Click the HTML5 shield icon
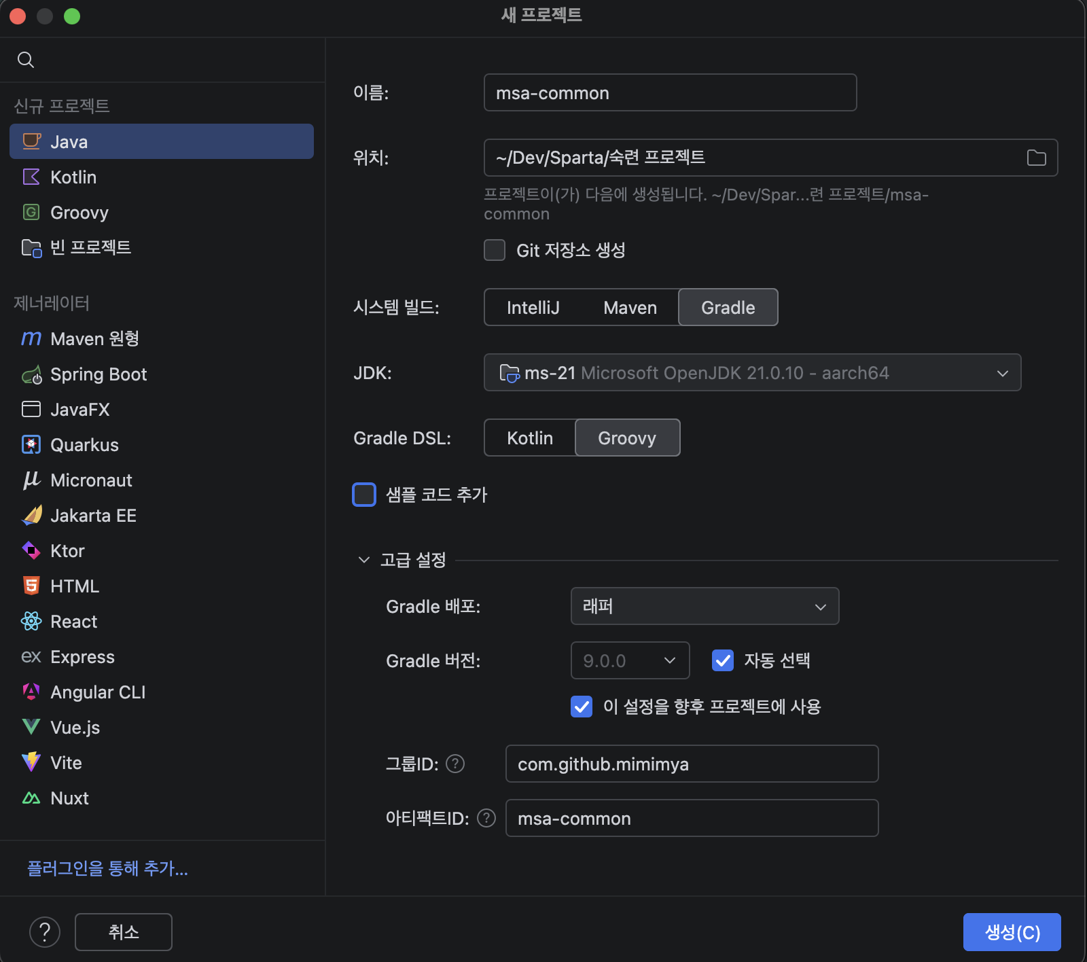The width and height of the screenshot is (1087, 962). [31, 586]
